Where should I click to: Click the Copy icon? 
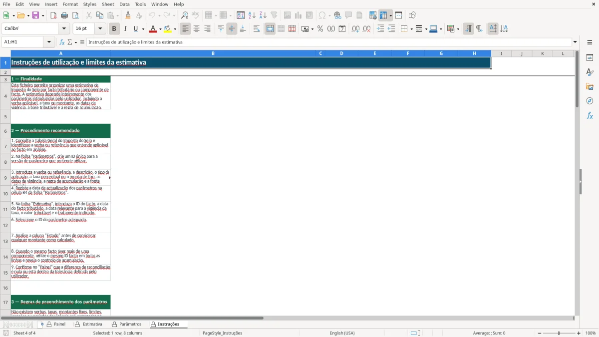tap(100, 15)
